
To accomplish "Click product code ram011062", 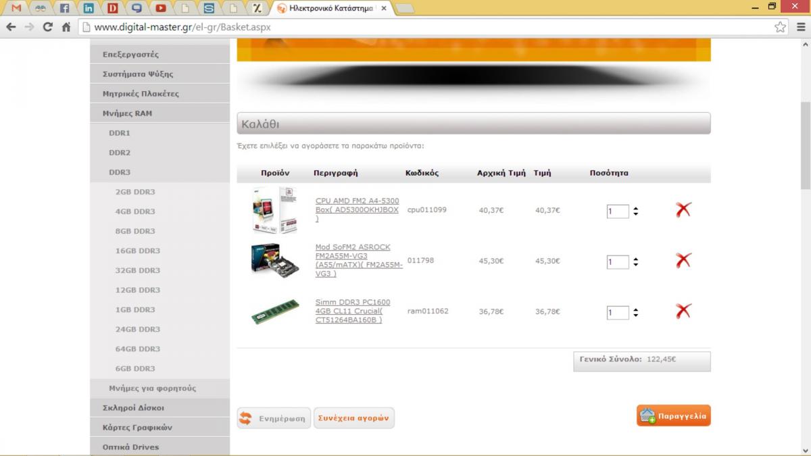I will point(427,311).
